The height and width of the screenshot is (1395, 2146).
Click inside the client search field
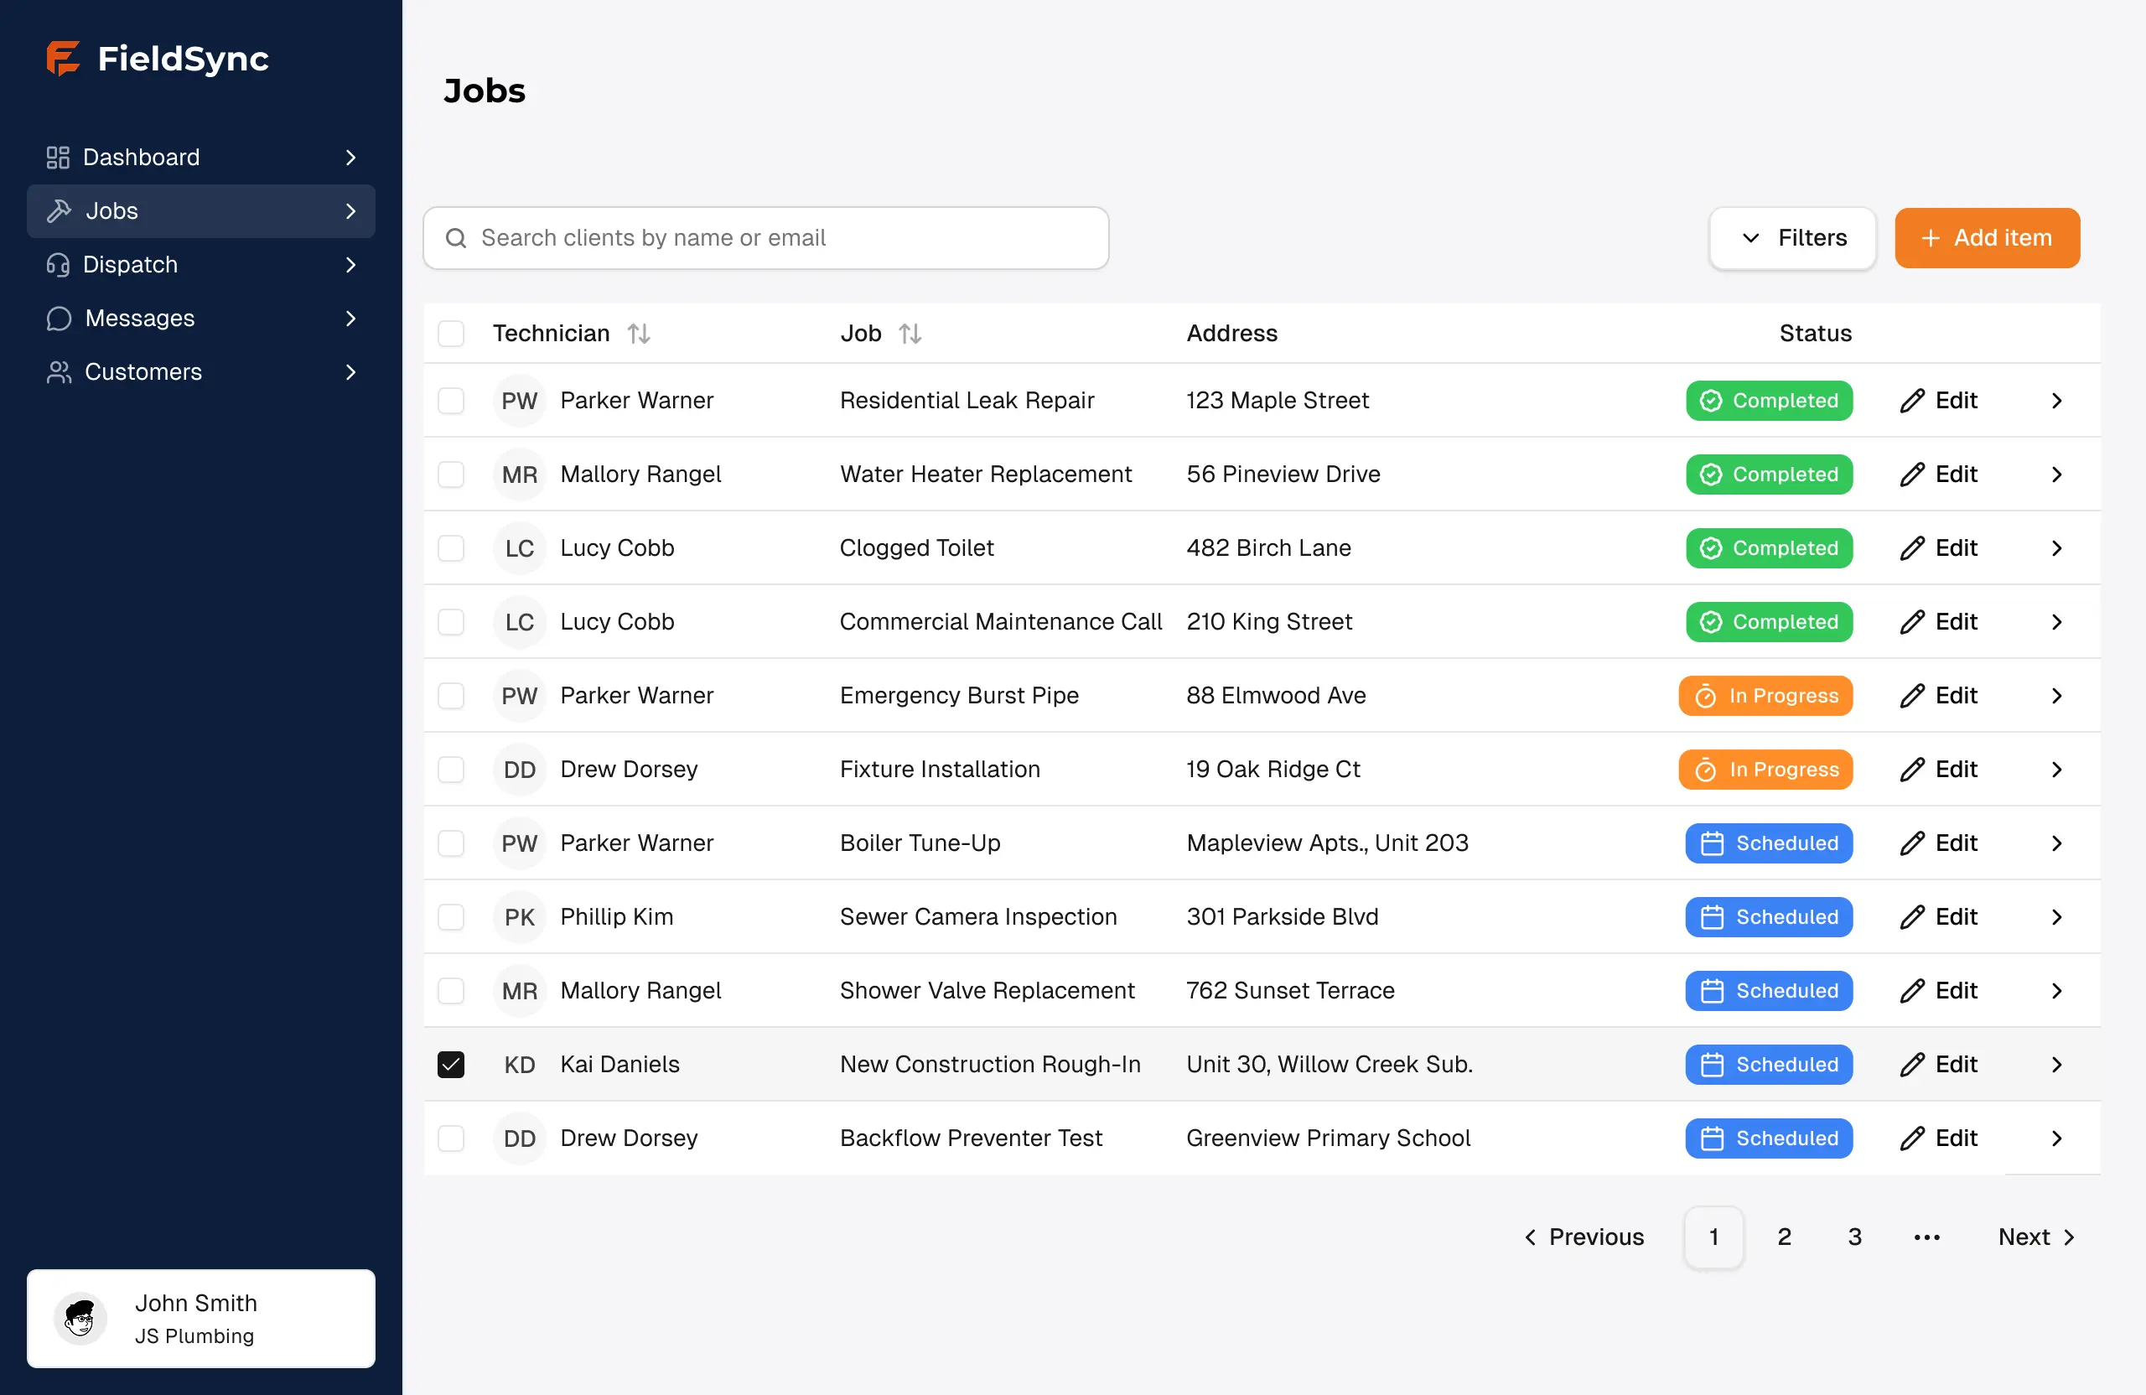click(x=766, y=238)
